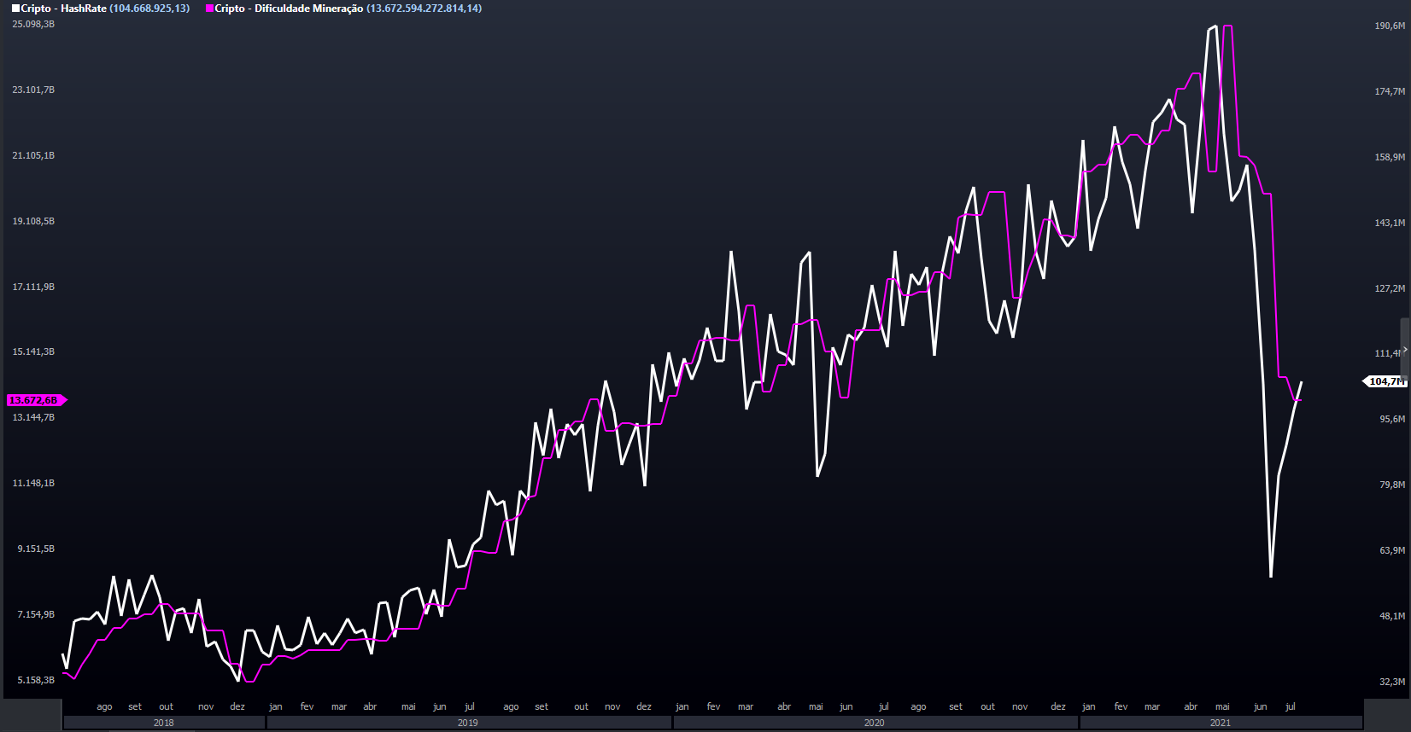Click the 'fev' month label above 2021
1411x732 pixels.
(1121, 706)
